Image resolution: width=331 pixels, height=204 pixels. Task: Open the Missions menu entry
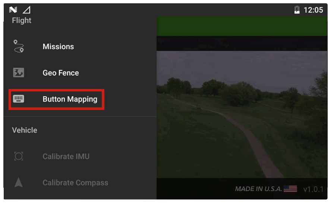(x=80, y=46)
